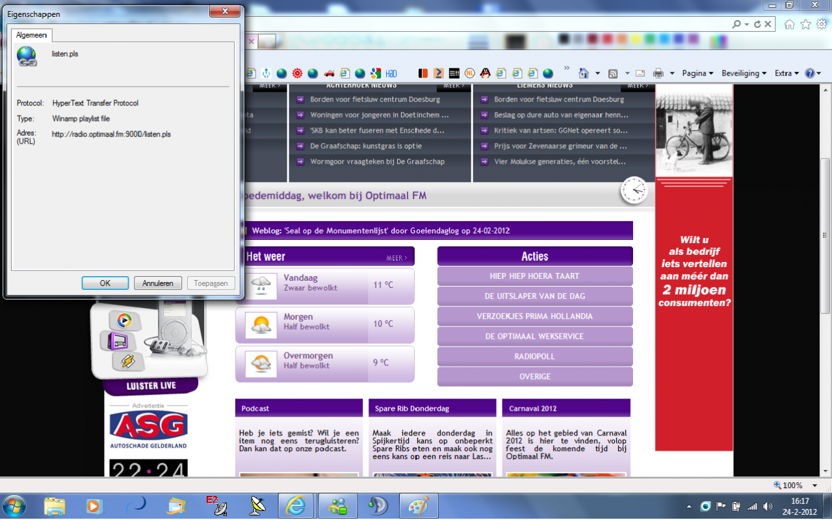Click the stop X in address bar

point(768,24)
